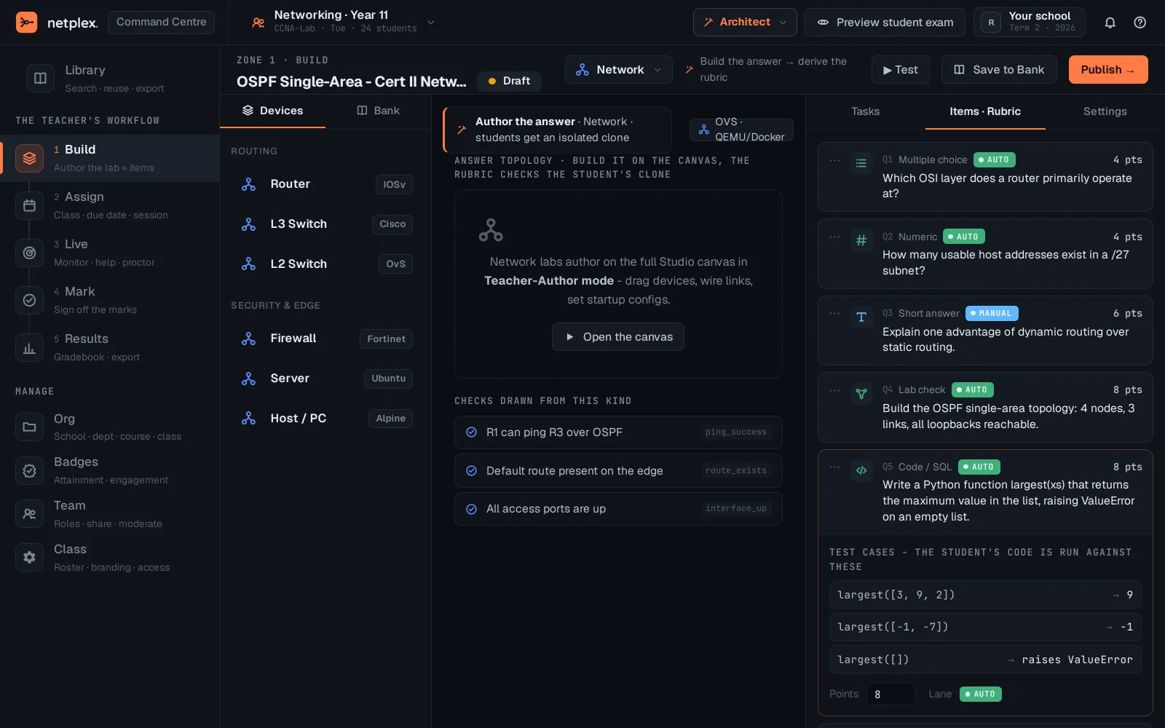Open notifications bell

(1110, 23)
